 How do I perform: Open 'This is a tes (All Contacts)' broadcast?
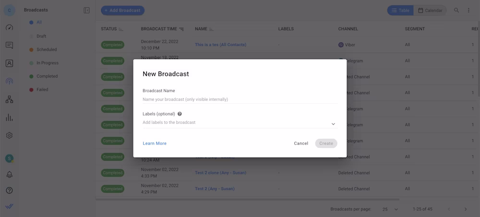coord(220,45)
